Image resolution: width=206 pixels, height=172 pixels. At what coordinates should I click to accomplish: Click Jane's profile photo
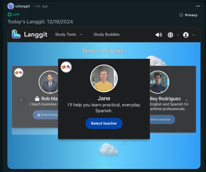pos(104,78)
